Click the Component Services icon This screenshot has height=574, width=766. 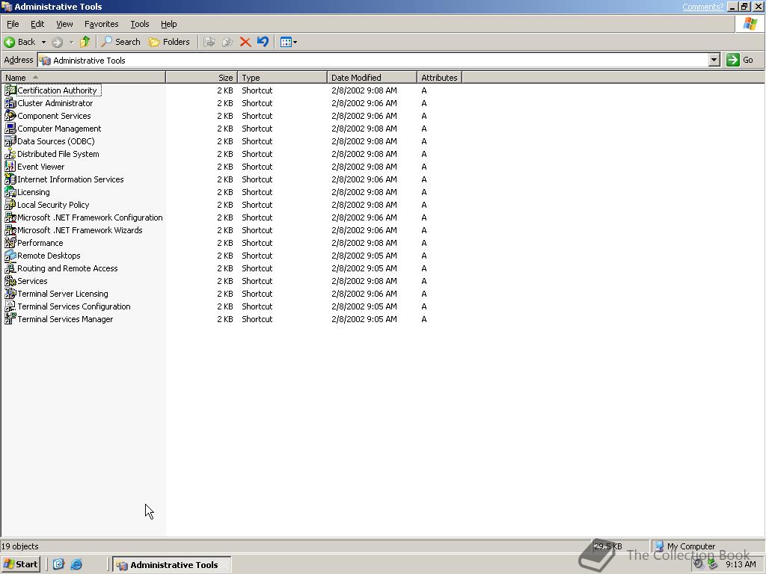pyautogui.click(x=10, y=116)
